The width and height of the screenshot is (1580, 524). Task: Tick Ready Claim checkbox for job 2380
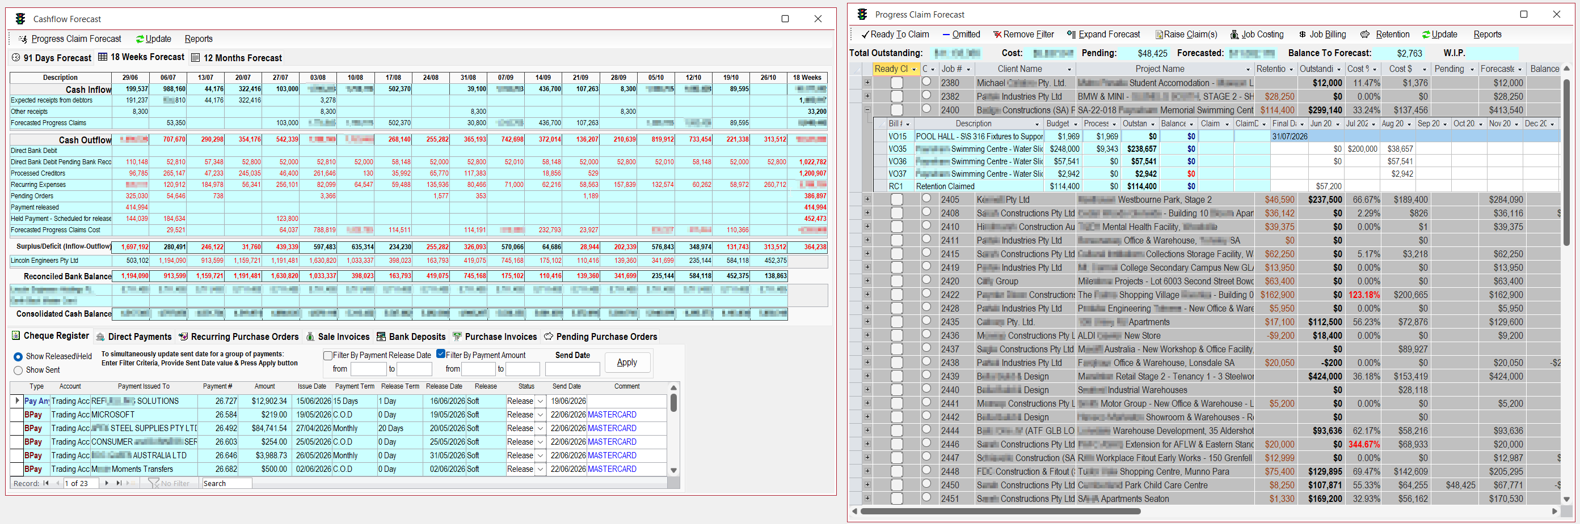(x=897, y=83)
